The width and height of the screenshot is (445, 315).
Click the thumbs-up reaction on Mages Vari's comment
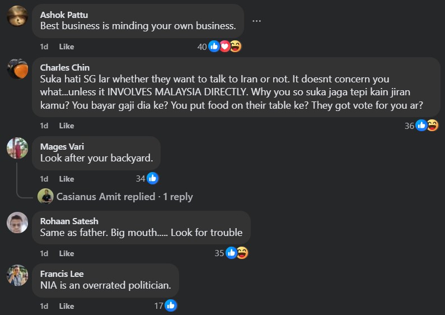[152, 179]
